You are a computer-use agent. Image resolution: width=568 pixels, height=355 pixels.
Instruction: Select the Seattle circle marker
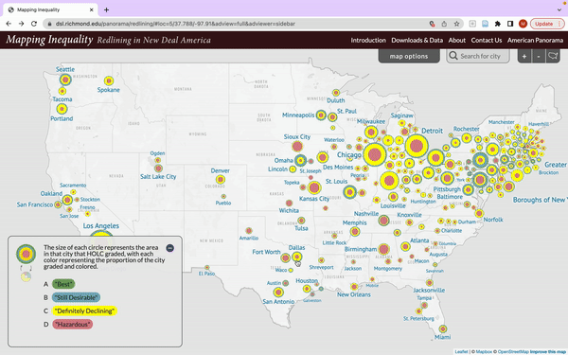coord(65,80)
